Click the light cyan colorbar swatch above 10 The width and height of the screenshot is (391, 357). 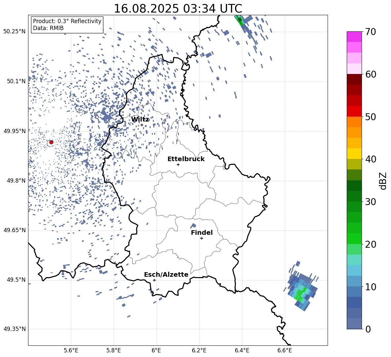[354, 270]
